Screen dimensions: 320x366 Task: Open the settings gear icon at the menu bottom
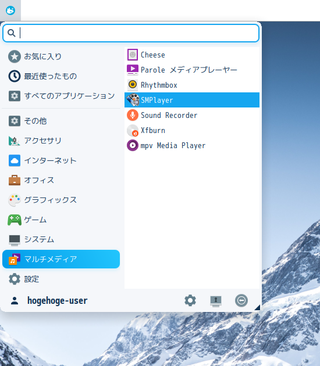[x=190, y=300]
